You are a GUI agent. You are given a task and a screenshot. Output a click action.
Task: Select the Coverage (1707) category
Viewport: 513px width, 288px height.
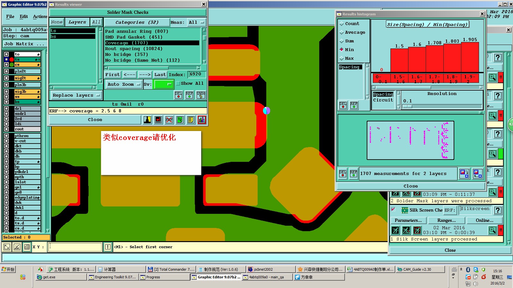[152, 43]
